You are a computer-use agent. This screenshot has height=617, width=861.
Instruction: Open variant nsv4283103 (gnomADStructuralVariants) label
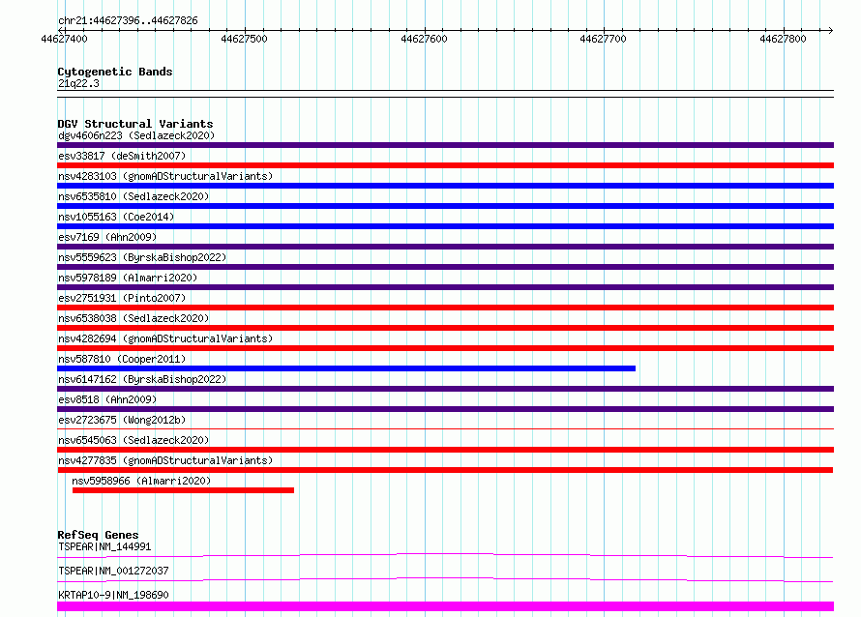point(165,176)
